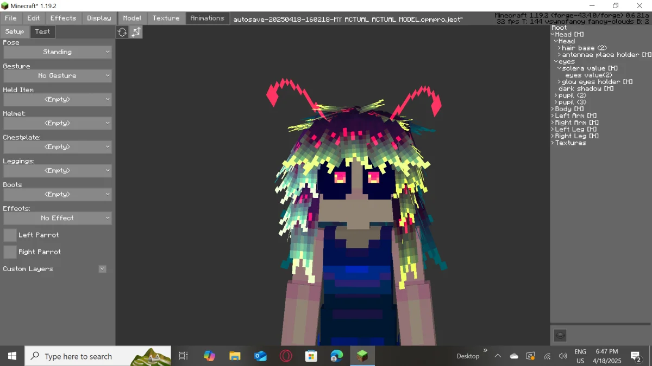This screenshot has width=652, height=366.
Task: Open the Gesture dropdown showing No Gesture
Action: [x=58, y=76]
